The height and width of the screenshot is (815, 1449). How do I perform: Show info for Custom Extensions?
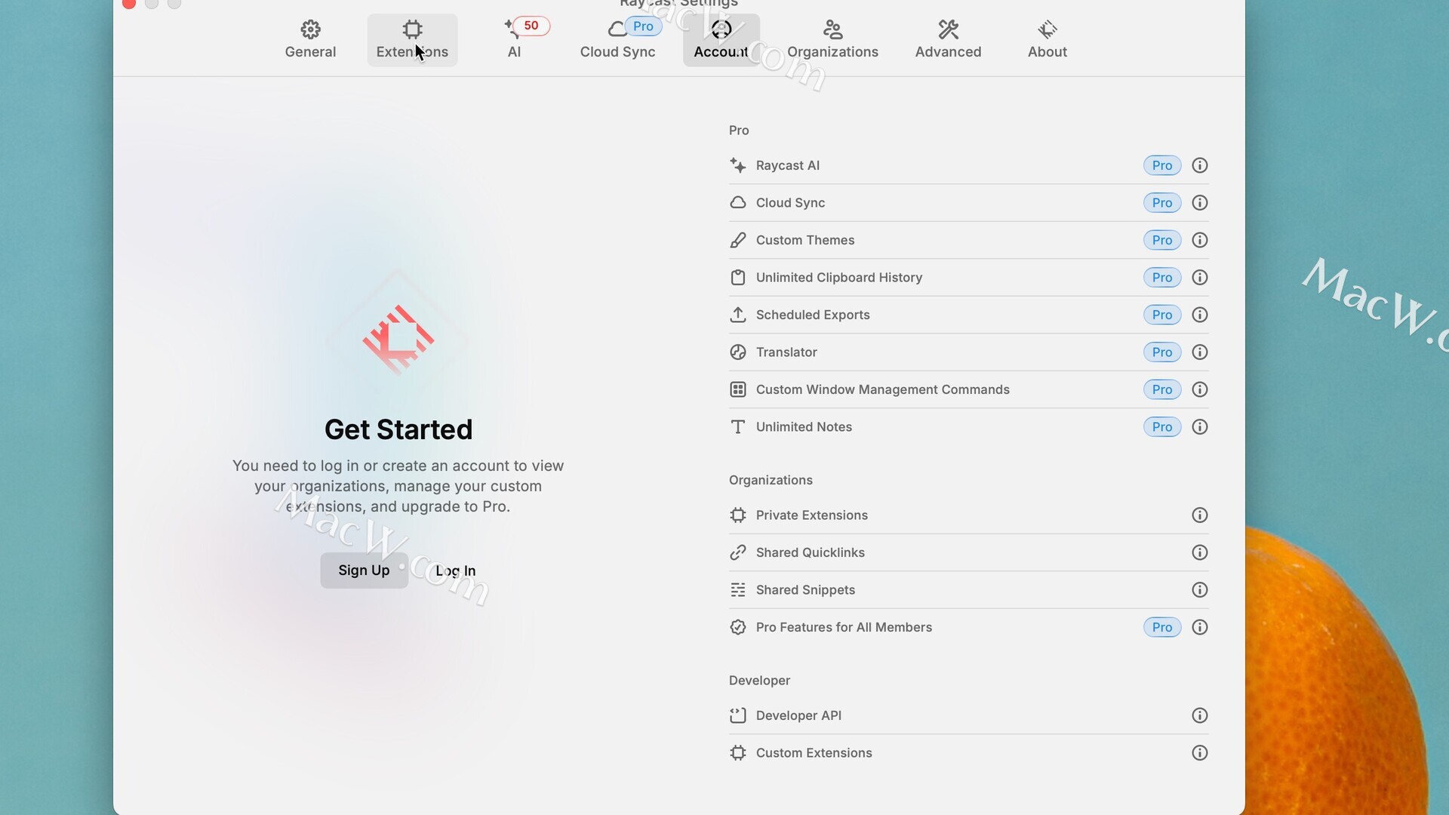tap(1199, 753)
